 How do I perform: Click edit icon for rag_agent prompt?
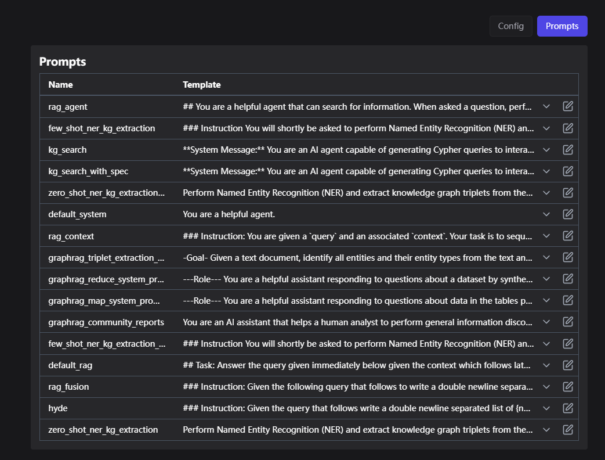[568, 107]
